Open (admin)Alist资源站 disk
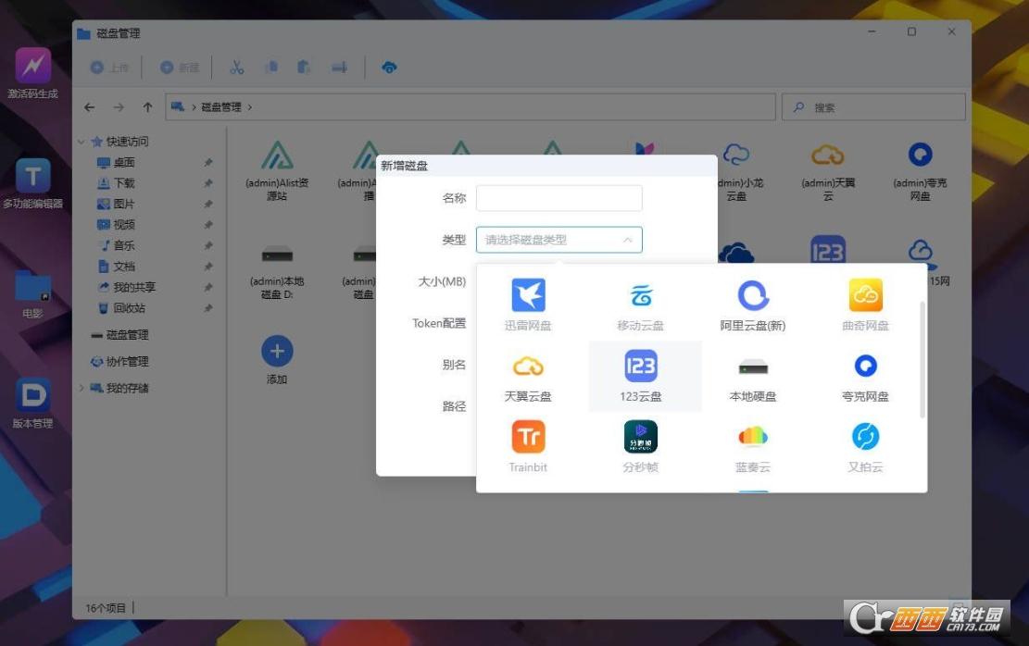The height and width of the screenshot is (646, 1029). point(277,170)
